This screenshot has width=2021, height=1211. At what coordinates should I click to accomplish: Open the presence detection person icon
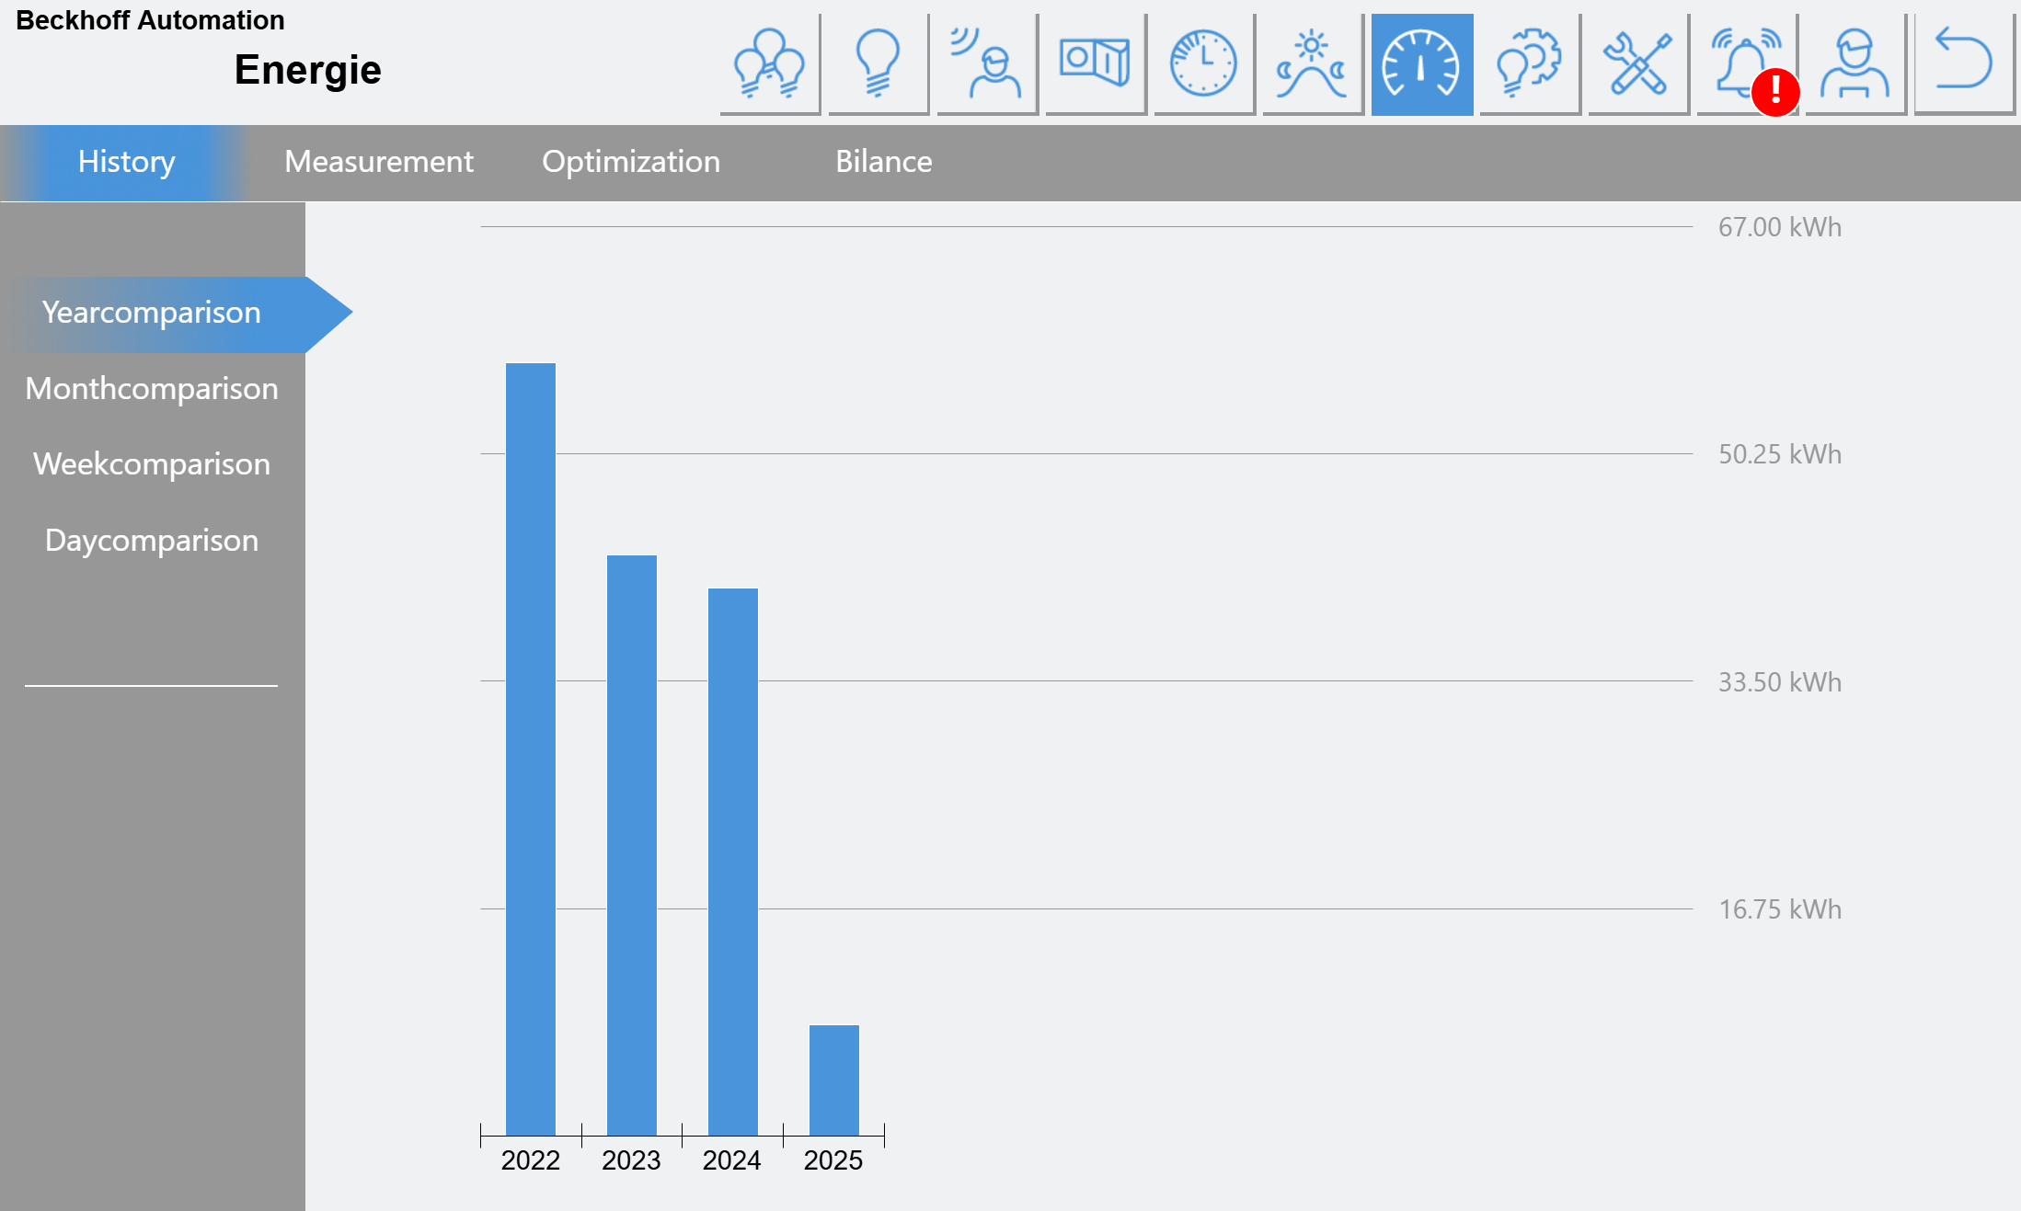pyautogui.click(x=987, y=64)
